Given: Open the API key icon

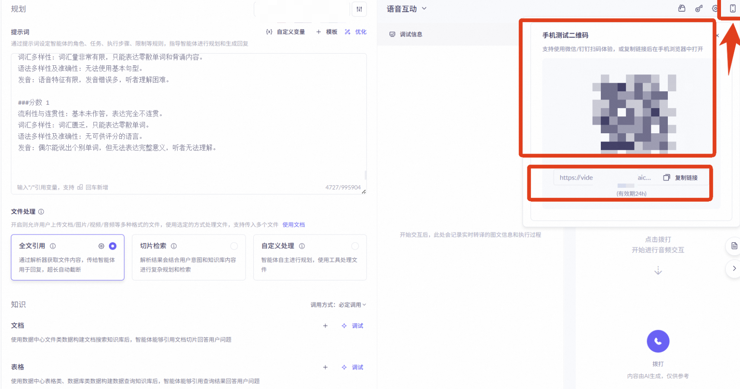Looking at the screenshot, I should tap(699, 9).
